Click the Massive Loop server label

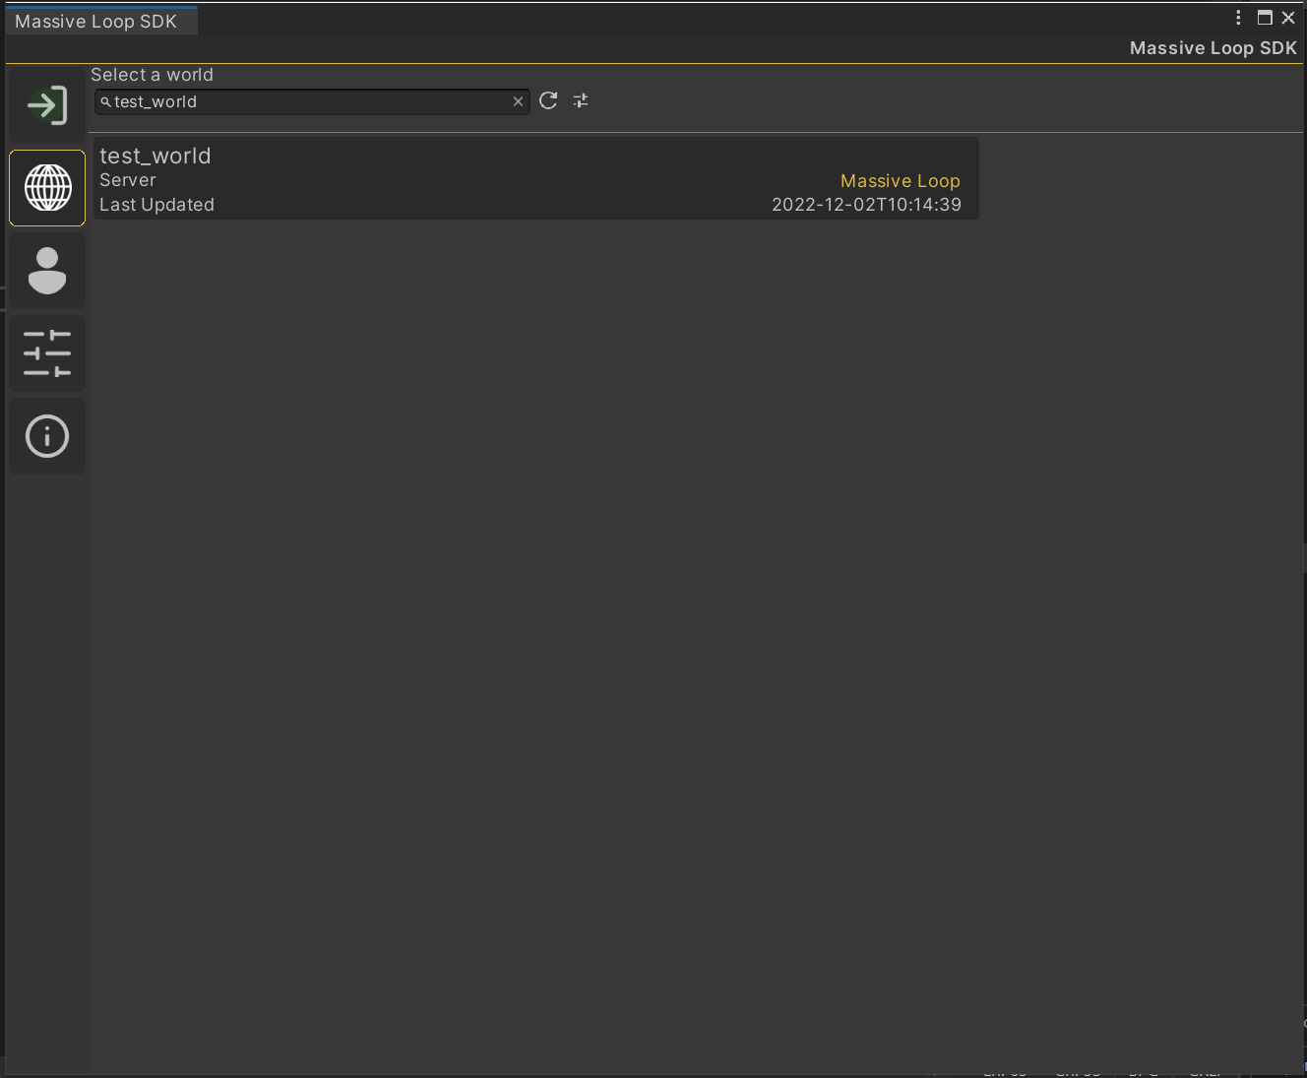(x=900, y=181)
